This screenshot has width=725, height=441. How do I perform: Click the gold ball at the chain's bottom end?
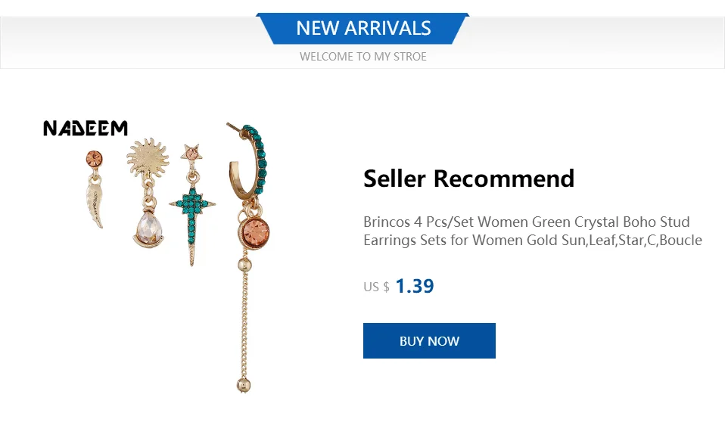243,384
